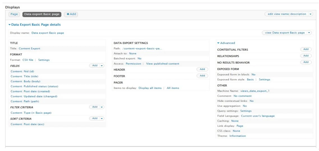Viewport: 319px width, 151px height.
Task: Edit sort Content: Post date (asc)
Action: [x=27, y=124]
